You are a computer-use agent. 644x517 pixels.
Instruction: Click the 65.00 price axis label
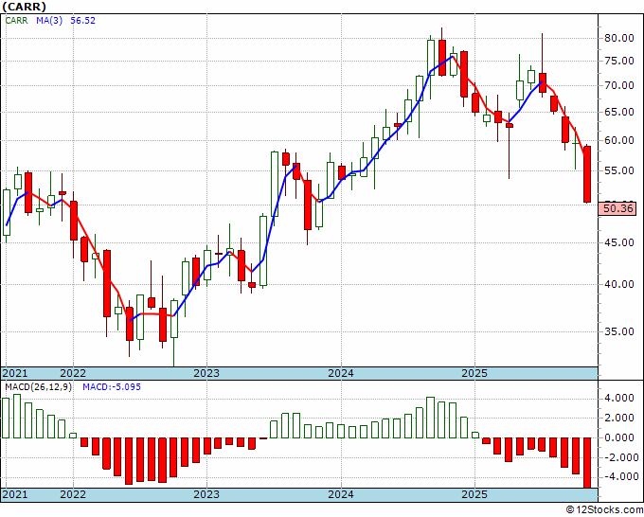coord(619,112)
